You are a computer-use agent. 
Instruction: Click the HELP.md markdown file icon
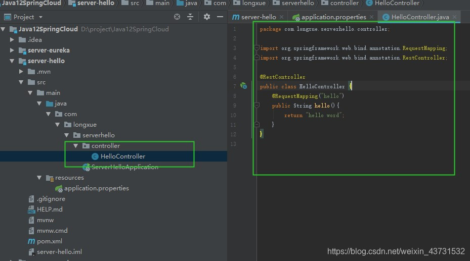tap(31, 210)
